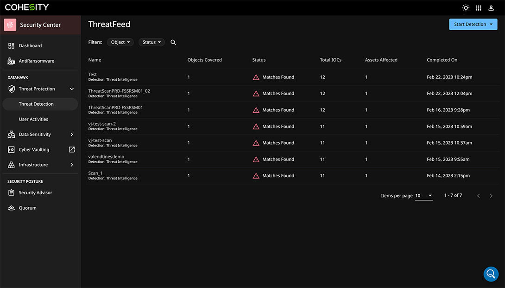Open the search magnifier next to filters
This screenshot has width=505, height=288.
point(173,42)
